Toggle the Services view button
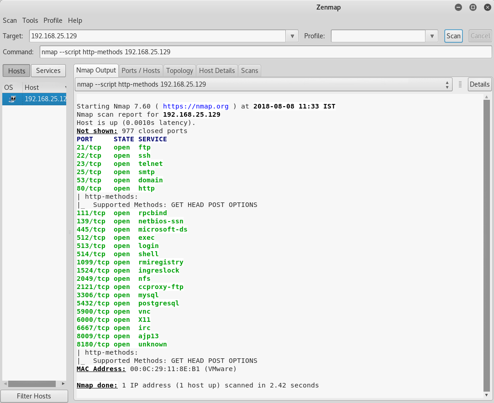 click(48, 71)
